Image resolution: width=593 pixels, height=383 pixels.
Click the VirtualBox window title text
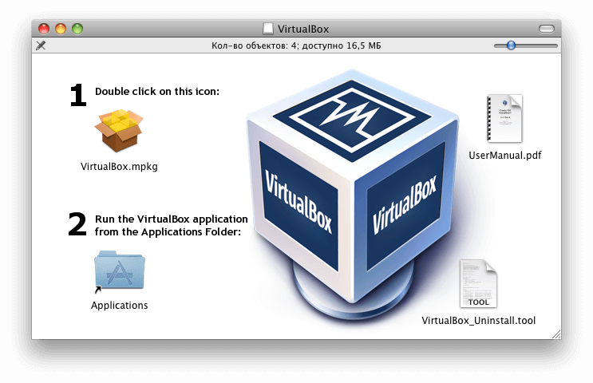303,29
